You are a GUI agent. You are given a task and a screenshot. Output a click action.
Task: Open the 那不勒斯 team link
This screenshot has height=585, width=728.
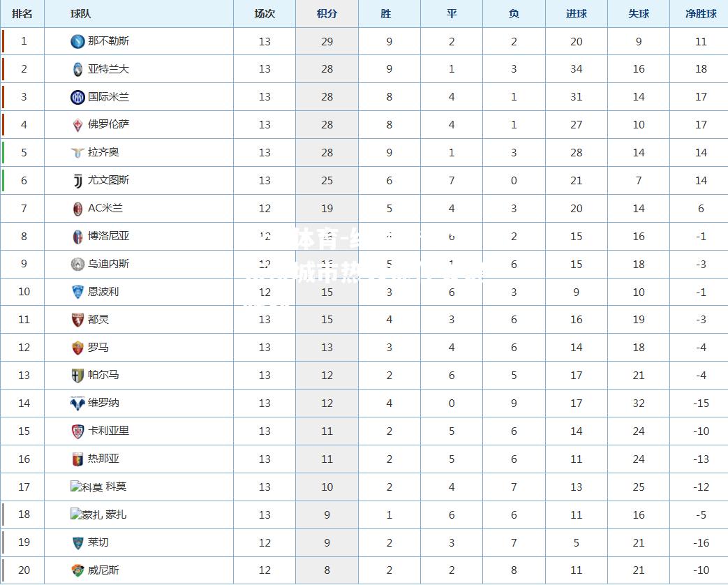(x=109, y=41)
